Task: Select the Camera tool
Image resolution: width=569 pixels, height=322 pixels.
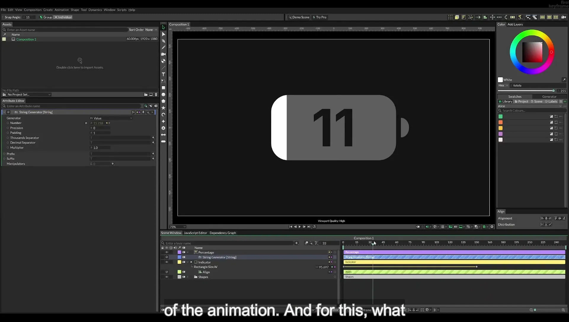Action: coord(163,54)
